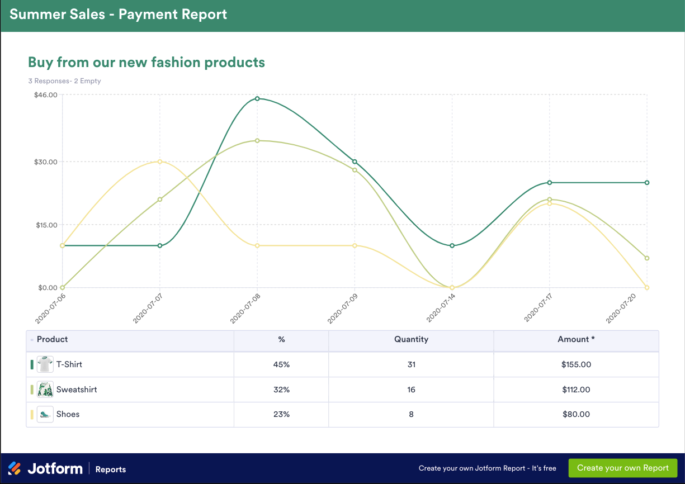The height and width of the screenshot is (484, 685).
Task: Click the green T-Shirt color indicator
Action: (32, 364)
